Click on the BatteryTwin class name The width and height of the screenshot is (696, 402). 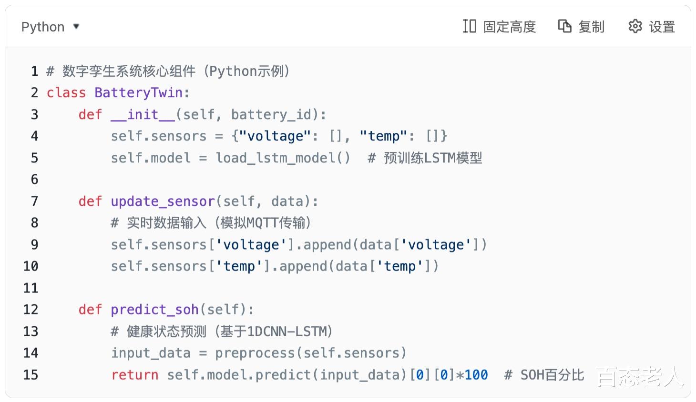(138, 92)
